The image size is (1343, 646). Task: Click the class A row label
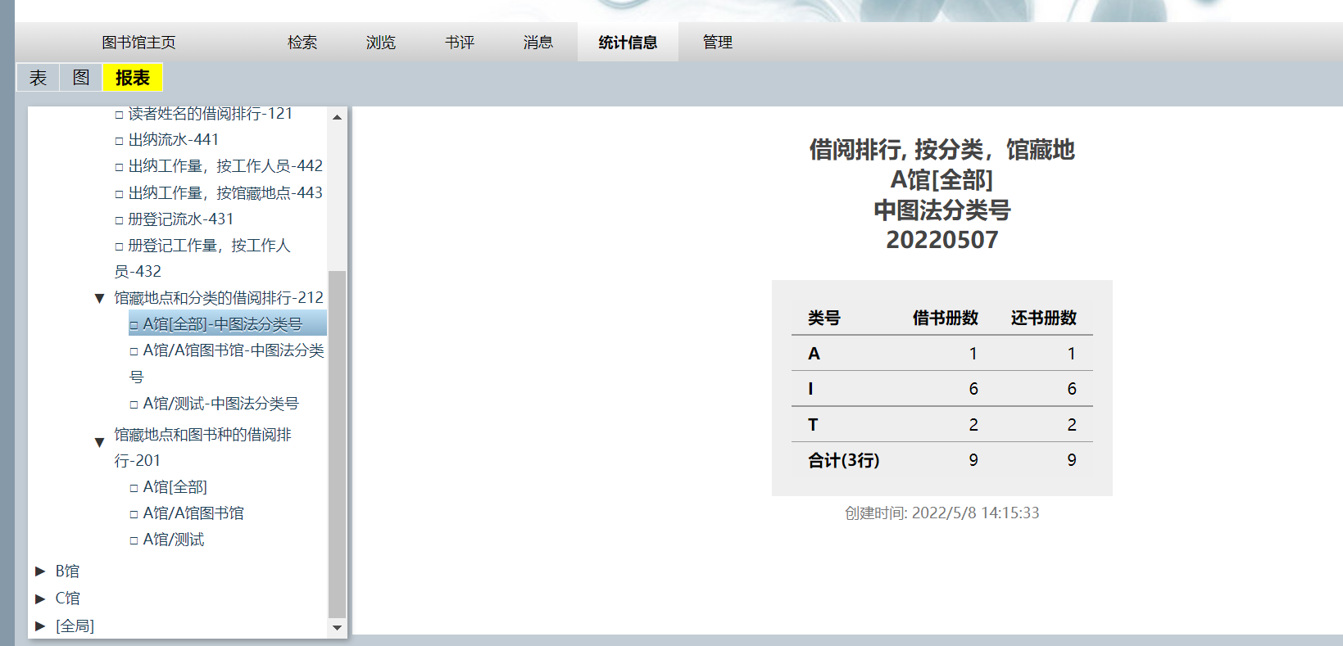(x=814, y=354)
